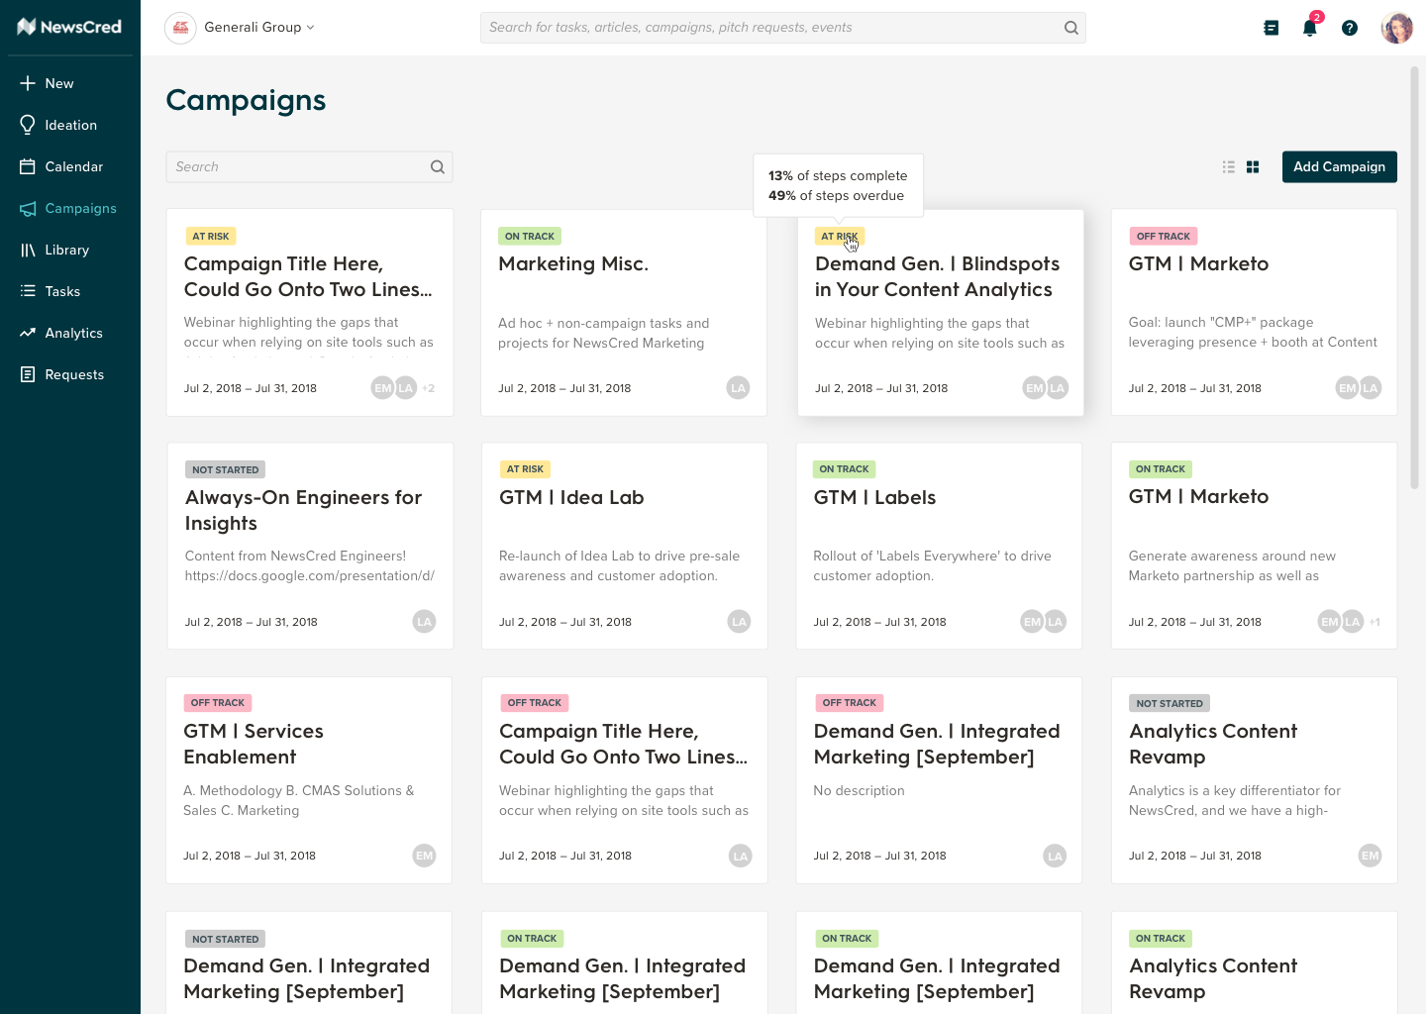This screenshot has width=1426, height=1014.
Task: Open the Marketing Misc. campaign
Action: [573, 264]
